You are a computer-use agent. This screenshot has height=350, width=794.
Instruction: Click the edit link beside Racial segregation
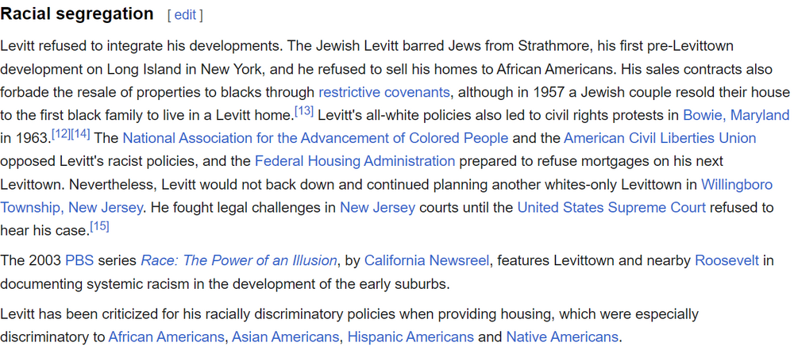tap(185, 15)
